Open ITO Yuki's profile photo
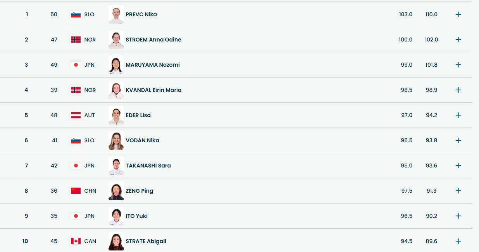This screenshot has height=252, width=479. [116, 216]
